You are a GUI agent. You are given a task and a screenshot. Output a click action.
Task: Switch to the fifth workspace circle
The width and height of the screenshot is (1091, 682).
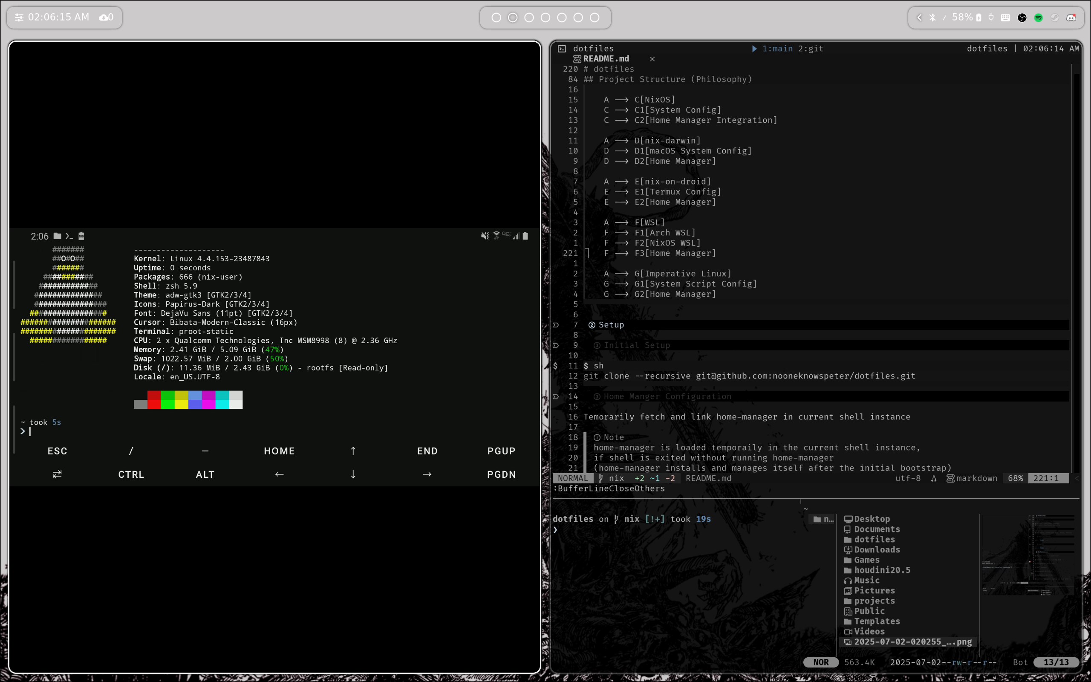(562, 17)
